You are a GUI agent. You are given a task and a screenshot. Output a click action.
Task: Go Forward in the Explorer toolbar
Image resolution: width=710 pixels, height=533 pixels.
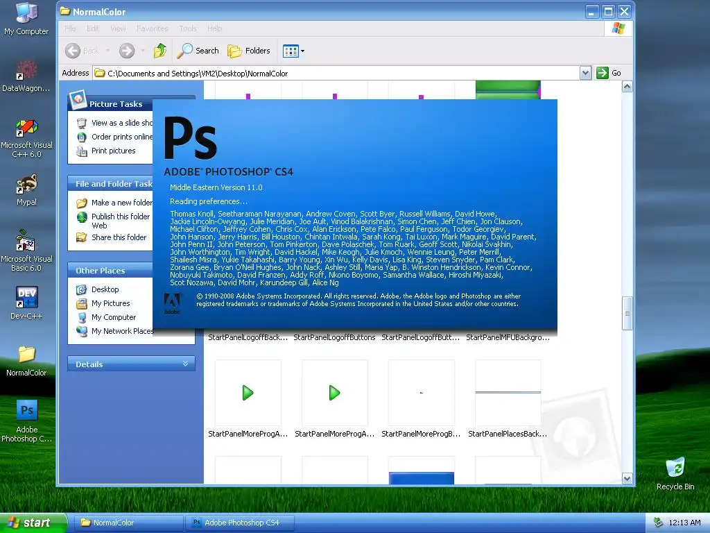coord(127,51)
